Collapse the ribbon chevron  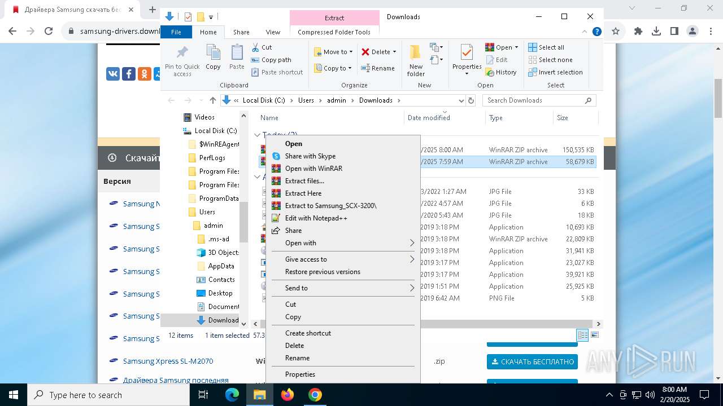(x=585, y=32)
